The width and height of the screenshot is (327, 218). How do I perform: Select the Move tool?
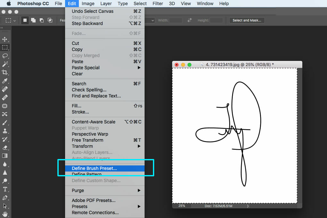[x=5, y=39]
